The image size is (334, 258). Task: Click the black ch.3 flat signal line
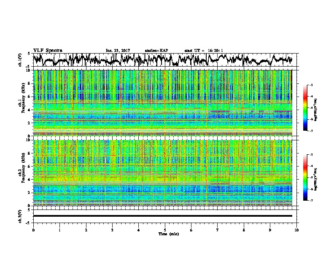(x=163, y=216)
